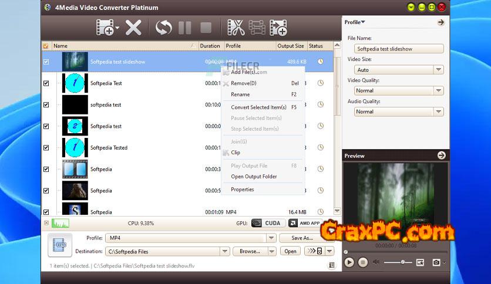Click the transfer-to-device arrows button
The image size is (491, 284).
coord(315,251)
